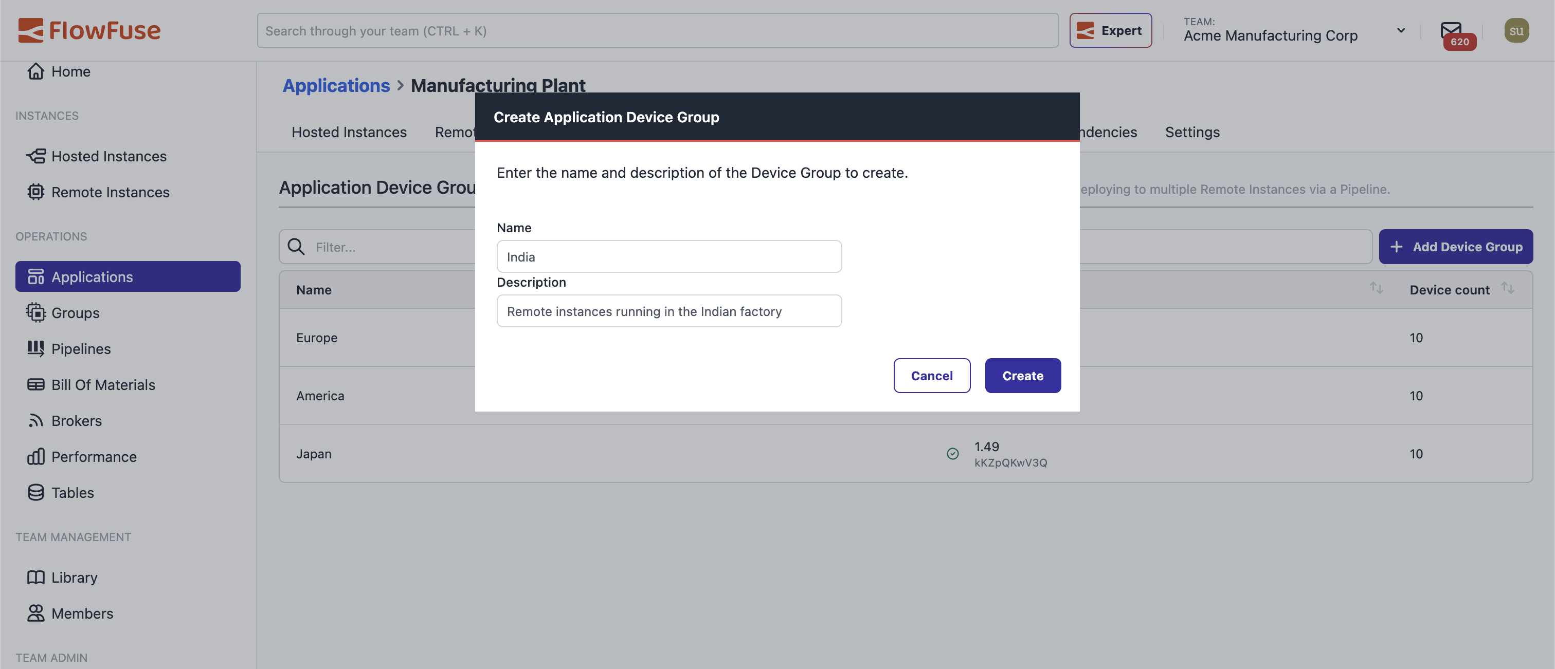Select the Japan row
This screenshot has height=669, width=1555.
(906, 454)
